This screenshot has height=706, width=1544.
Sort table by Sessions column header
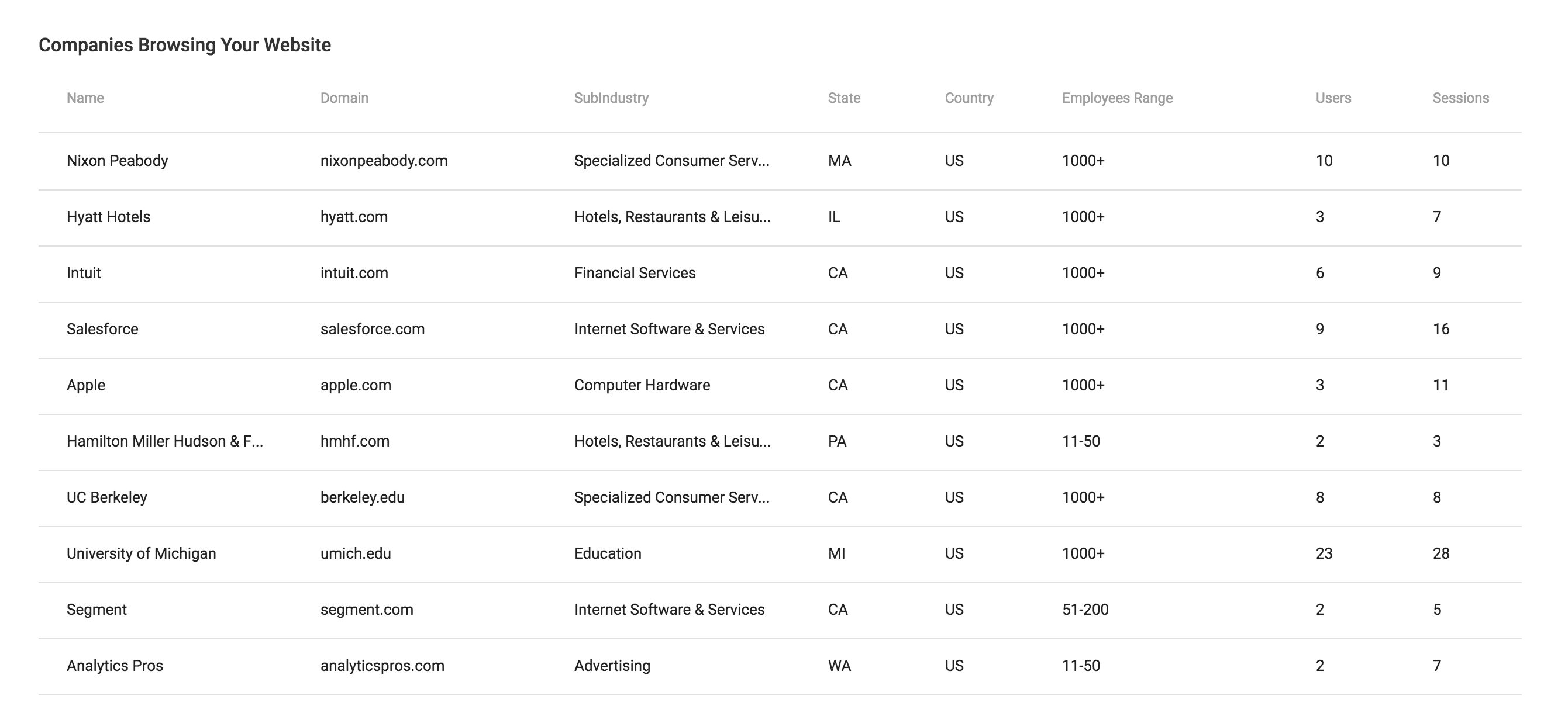coord(1461,98)
